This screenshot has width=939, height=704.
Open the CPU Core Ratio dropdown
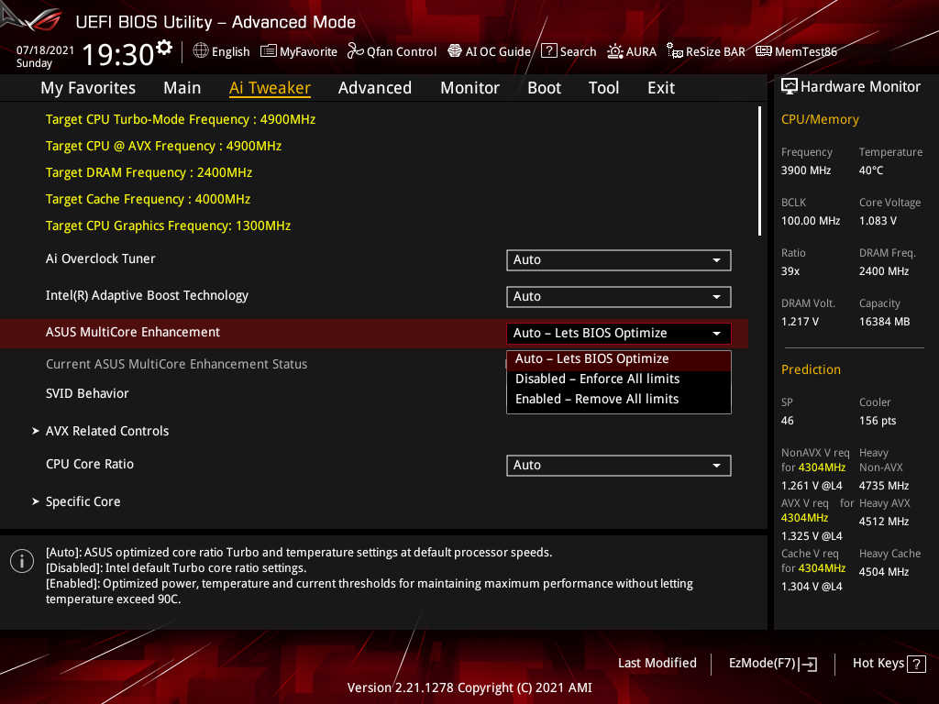point(618,465)
